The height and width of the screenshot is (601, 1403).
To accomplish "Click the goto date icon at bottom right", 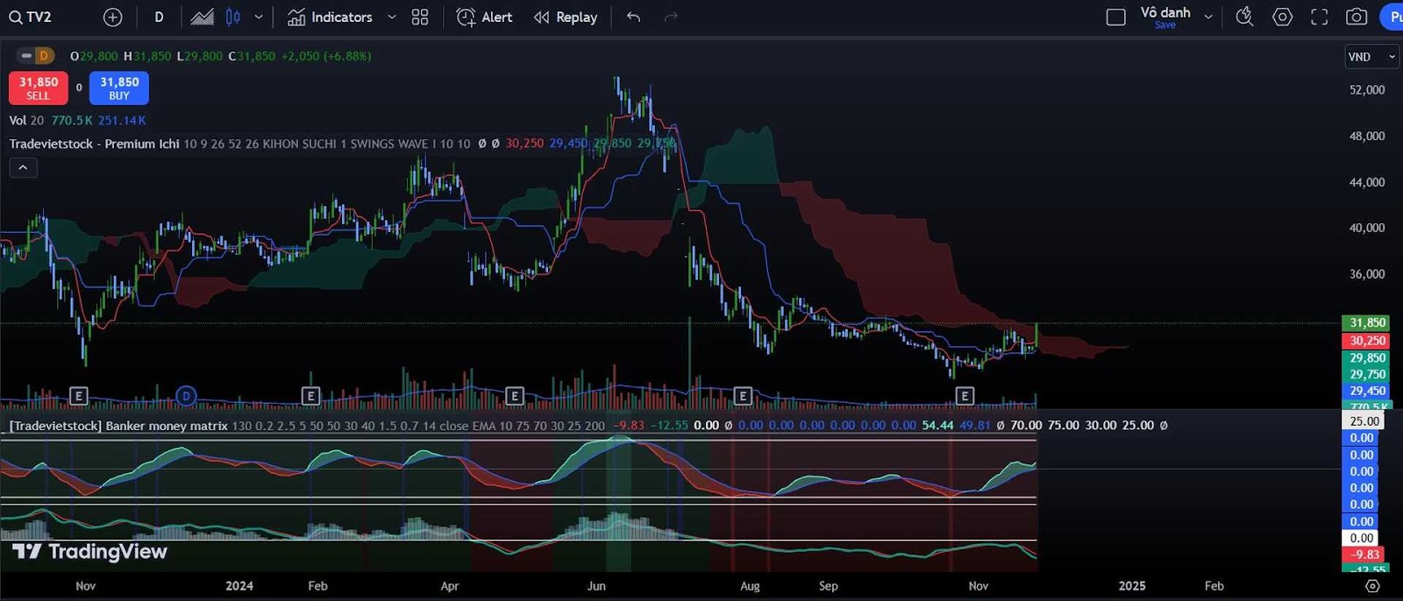I will pos(1372,586).
